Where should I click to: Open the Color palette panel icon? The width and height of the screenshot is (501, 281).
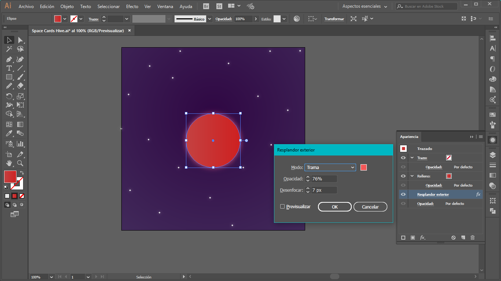pos(493,79)
